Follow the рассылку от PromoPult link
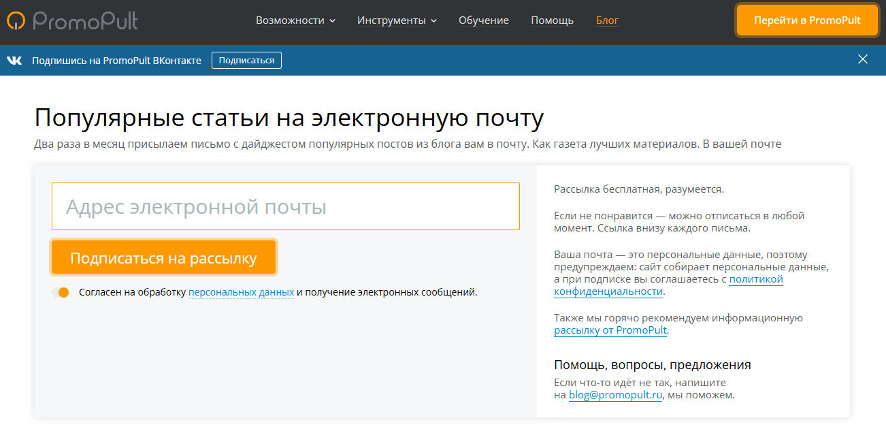886x429 pixels. tap(610, 330)
